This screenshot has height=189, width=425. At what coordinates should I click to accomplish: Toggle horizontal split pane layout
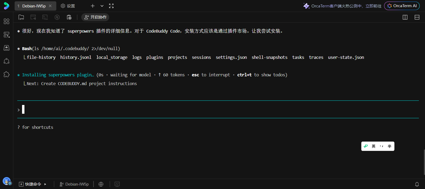[417, 17]
